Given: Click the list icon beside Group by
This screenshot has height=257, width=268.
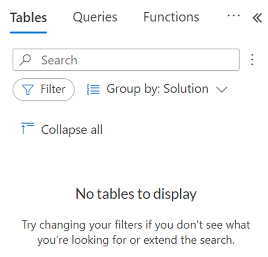Looking at the screenshot, I should pos(93,89).
